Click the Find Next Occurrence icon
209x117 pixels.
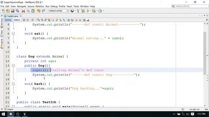[46, 20]
